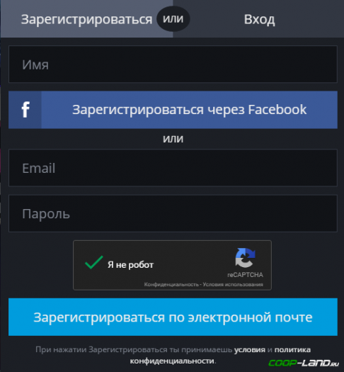Open reCAPTCHA "Конфиденциальность" link
344x372 pixels.
[171, 284]
